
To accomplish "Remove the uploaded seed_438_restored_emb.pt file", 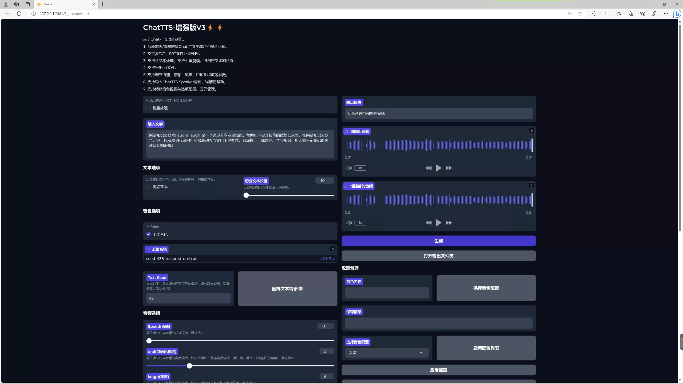I will point(332,249).
